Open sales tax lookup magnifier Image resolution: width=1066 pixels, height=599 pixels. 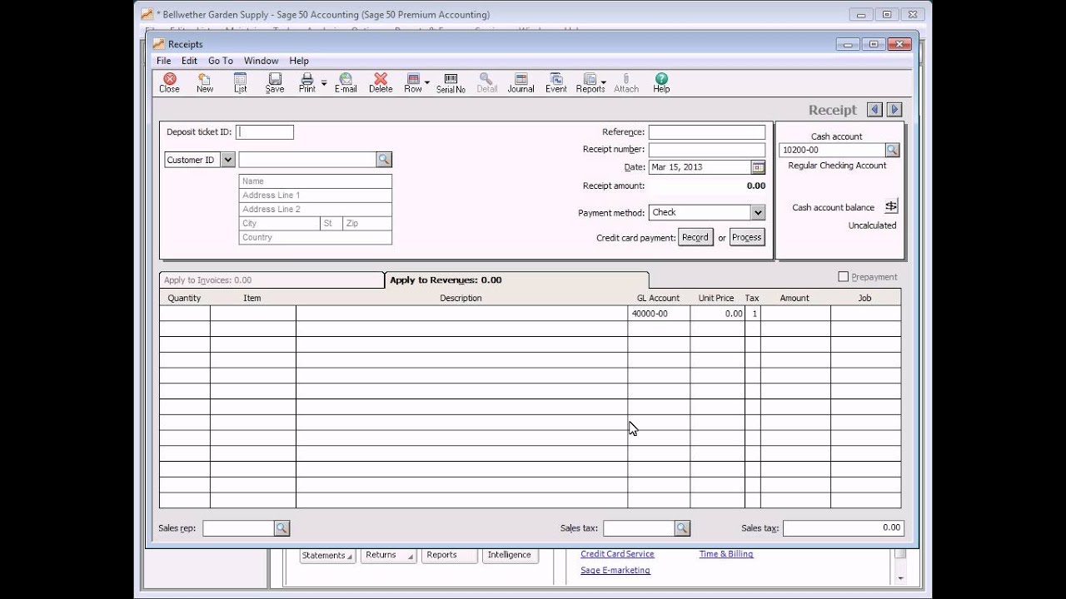pos(682,527)
